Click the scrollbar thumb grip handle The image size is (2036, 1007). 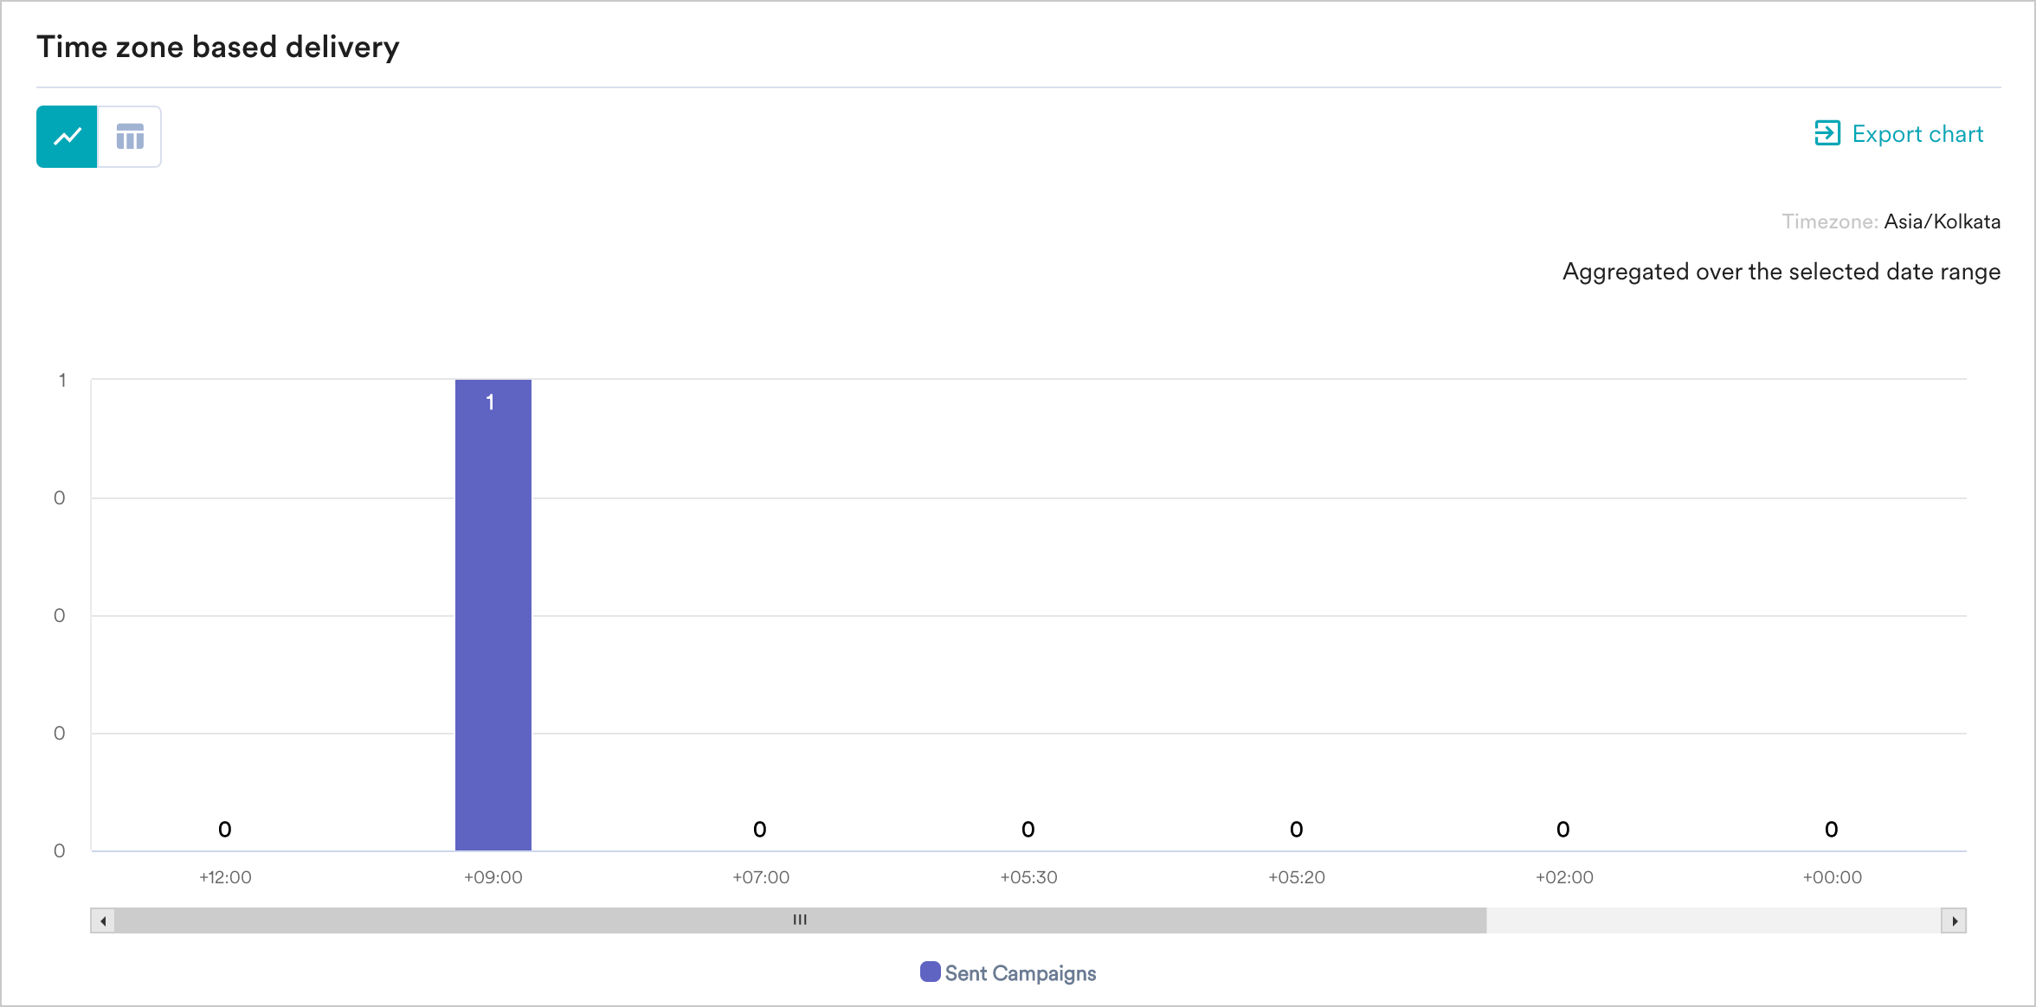pos(800,920)
